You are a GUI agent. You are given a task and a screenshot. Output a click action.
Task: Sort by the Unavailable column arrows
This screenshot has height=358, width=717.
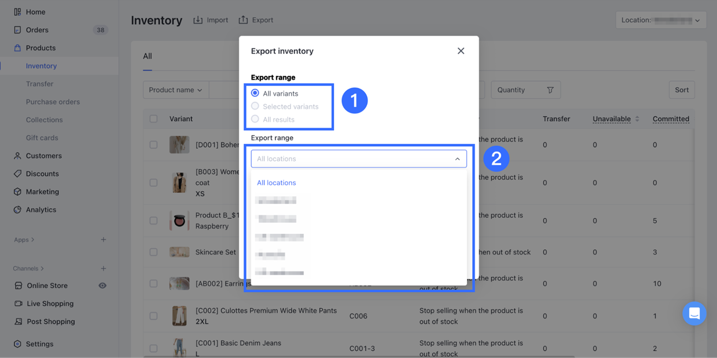click(637, 119)
